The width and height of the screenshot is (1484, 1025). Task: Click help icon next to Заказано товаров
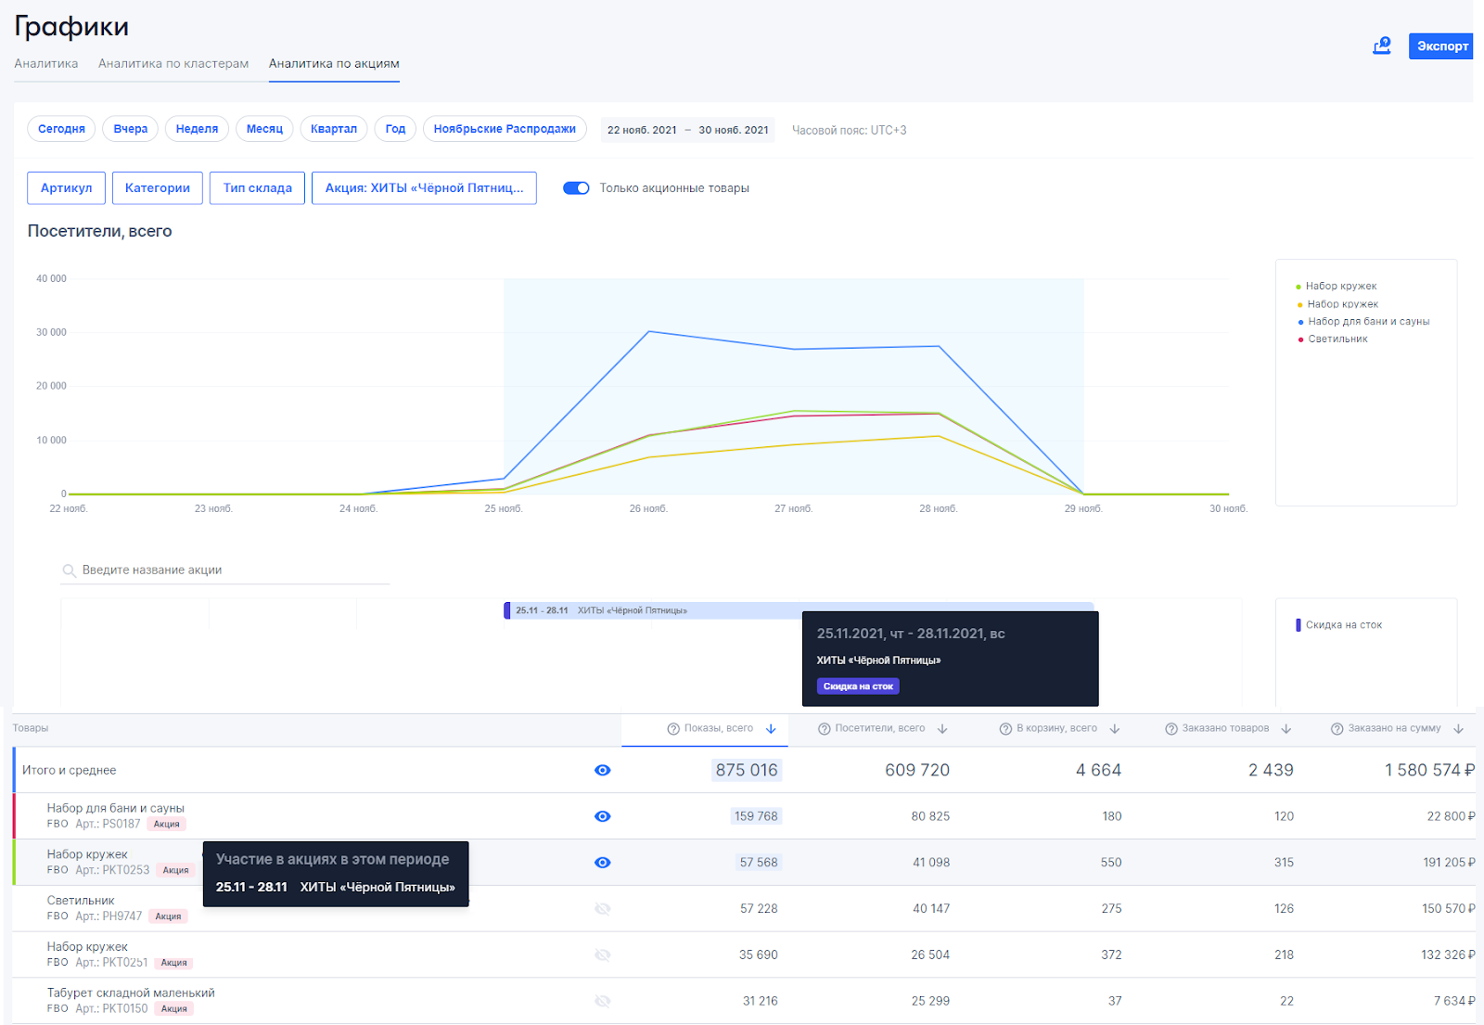pos(1171,729)
